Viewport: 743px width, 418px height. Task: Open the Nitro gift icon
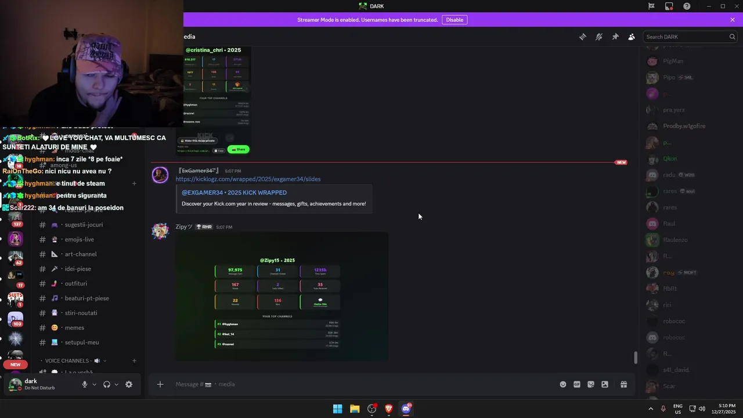click(623, 384)
